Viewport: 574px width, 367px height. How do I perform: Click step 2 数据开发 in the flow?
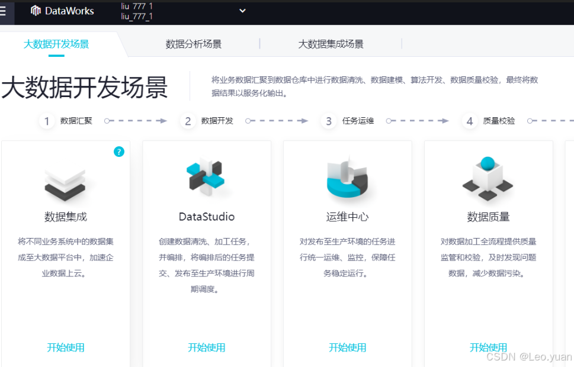click(207, 121)
